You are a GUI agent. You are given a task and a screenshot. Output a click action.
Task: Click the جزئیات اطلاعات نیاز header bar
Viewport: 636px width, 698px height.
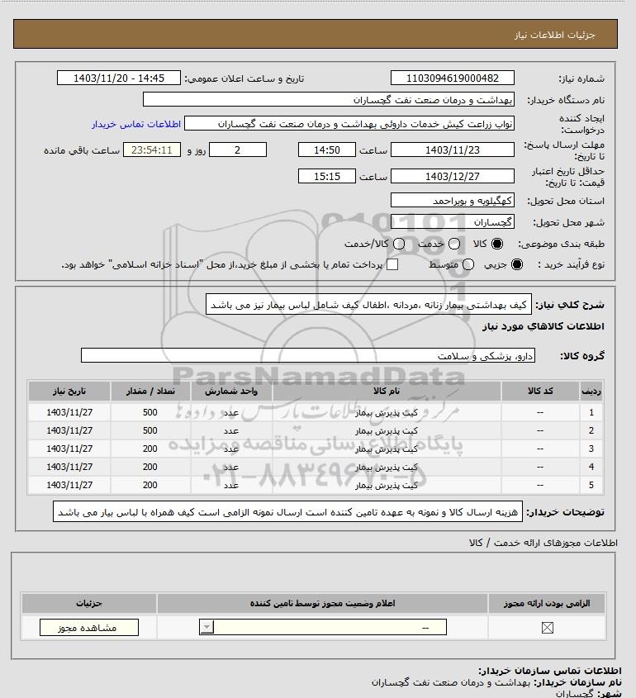click(316, 34)
